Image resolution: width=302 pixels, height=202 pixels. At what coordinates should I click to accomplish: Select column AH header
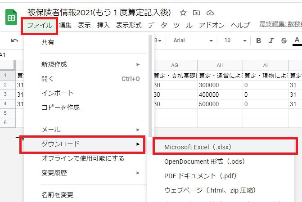[220, 65]
